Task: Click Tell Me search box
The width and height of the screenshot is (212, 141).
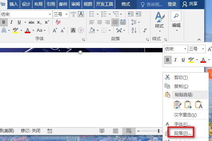Action: [152, 4]
